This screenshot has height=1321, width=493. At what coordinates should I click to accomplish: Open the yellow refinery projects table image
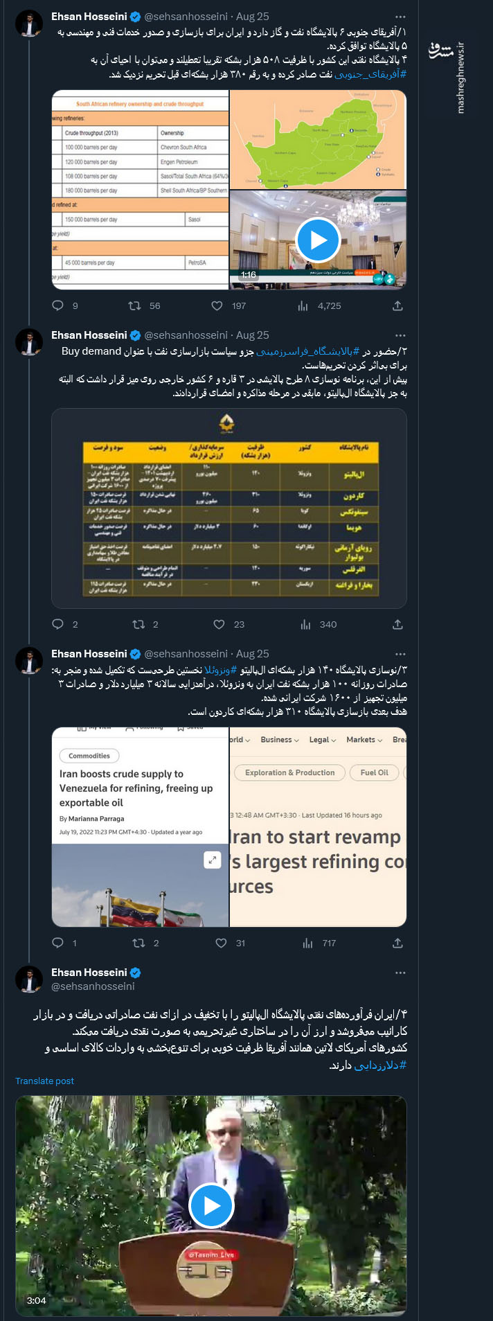(x=229, y=513)
